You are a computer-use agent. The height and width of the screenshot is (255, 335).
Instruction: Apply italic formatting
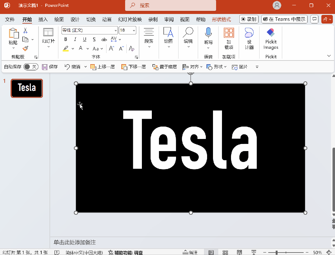[75, 39]
